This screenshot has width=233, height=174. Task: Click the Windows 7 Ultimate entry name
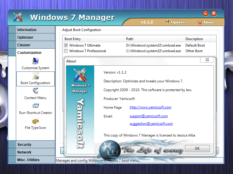tap(85, 45)
